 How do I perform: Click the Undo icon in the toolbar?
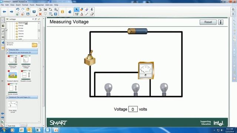(x=17, y=10)
